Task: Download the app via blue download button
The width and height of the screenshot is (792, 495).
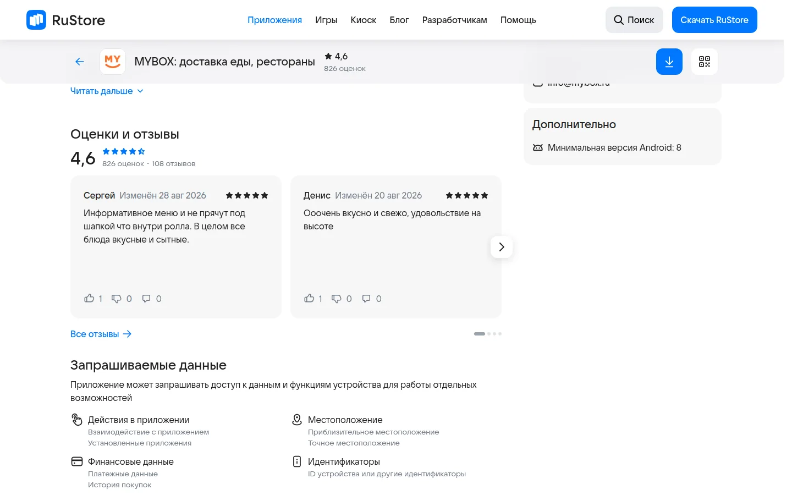Action: [x=669, y=62]
